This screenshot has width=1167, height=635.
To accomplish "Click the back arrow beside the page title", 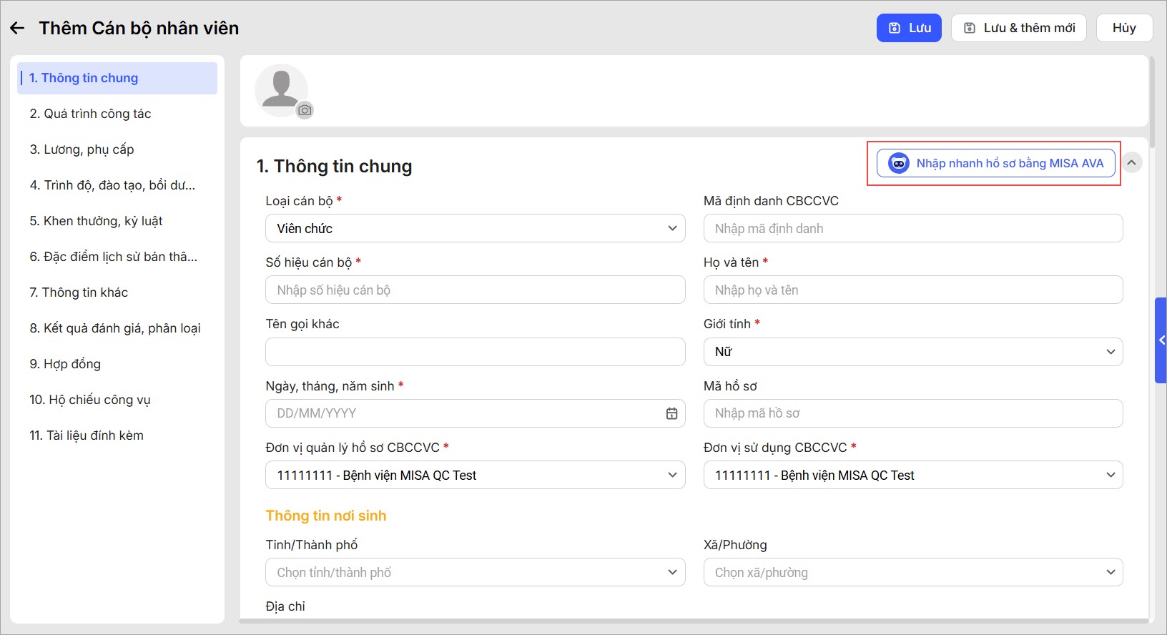I will (x=17, y=28).
